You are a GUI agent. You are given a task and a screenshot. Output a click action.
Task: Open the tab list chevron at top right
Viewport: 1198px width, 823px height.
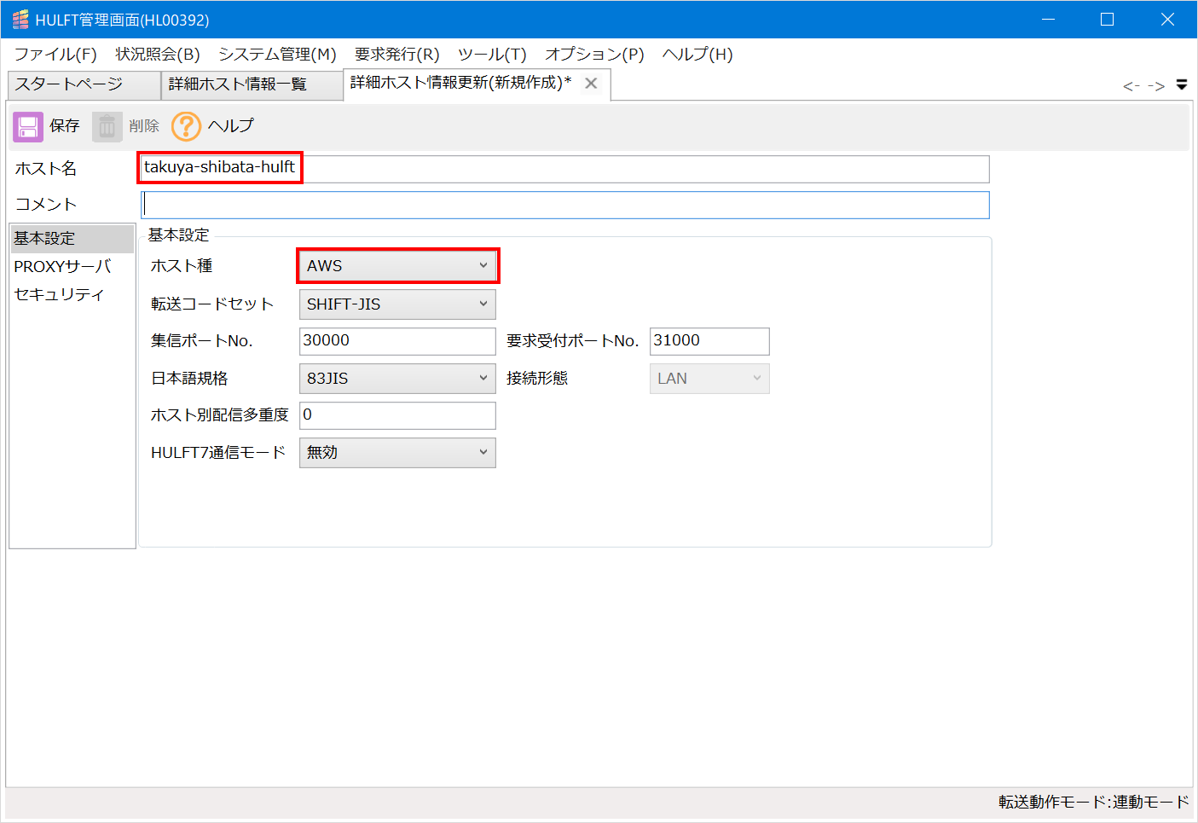[x=1181, y=84]
